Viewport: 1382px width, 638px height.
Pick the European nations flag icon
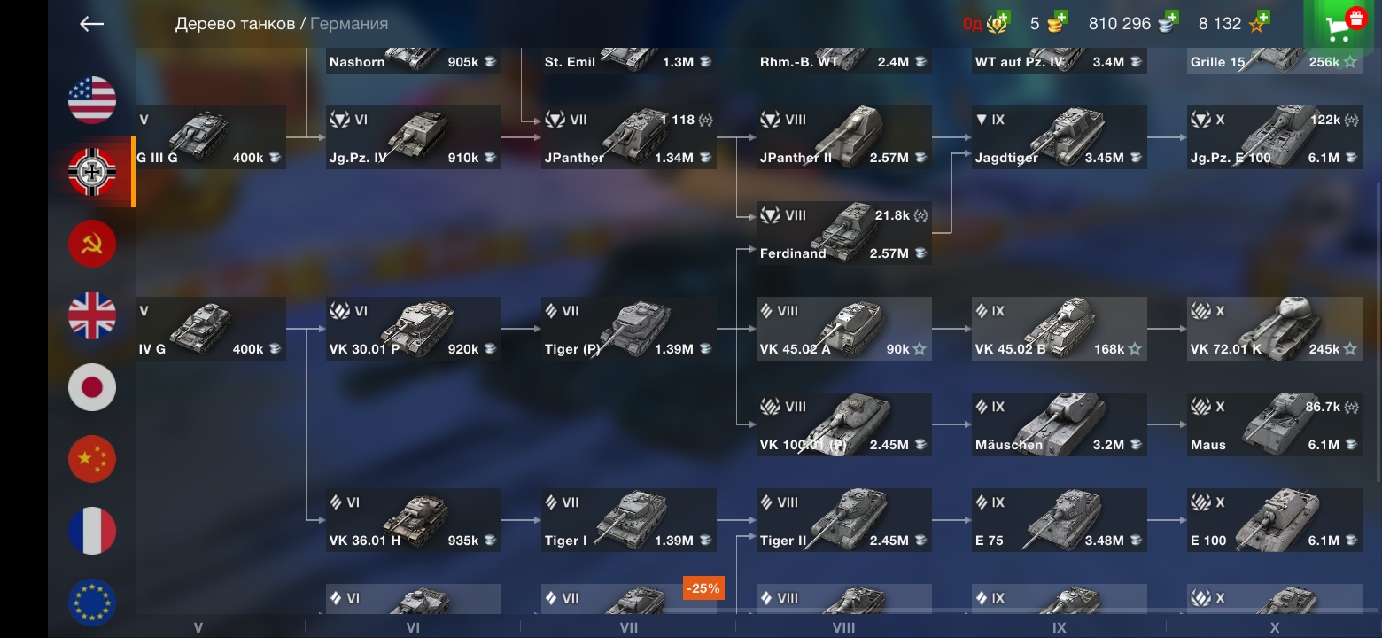coord(92,601)
